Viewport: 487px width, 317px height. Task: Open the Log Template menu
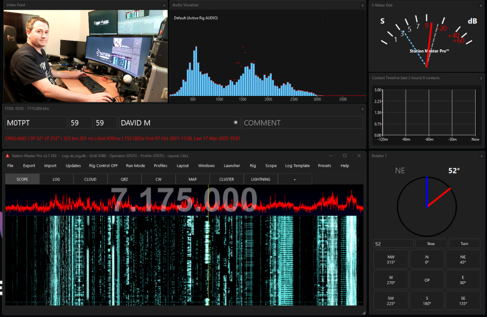coord(297,165)
